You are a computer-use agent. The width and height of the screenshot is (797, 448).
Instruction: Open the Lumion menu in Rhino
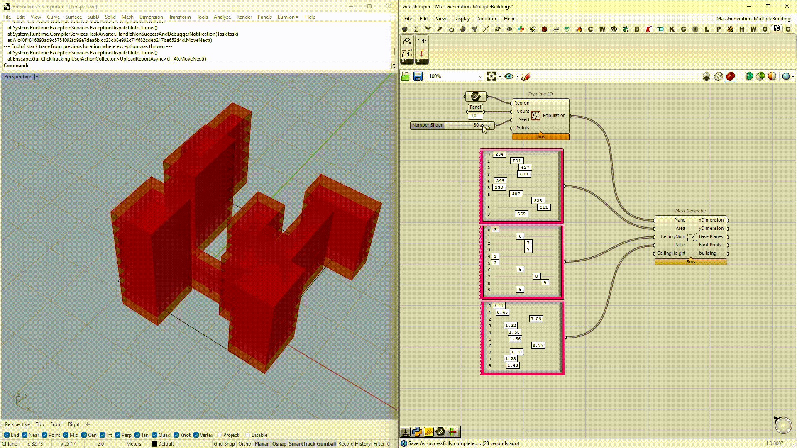click(288, 17)
